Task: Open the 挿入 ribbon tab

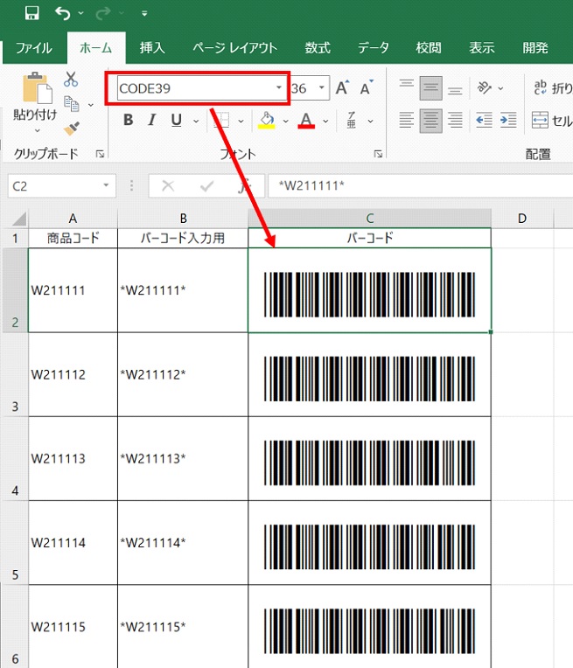Action: [x=152, y=48]
